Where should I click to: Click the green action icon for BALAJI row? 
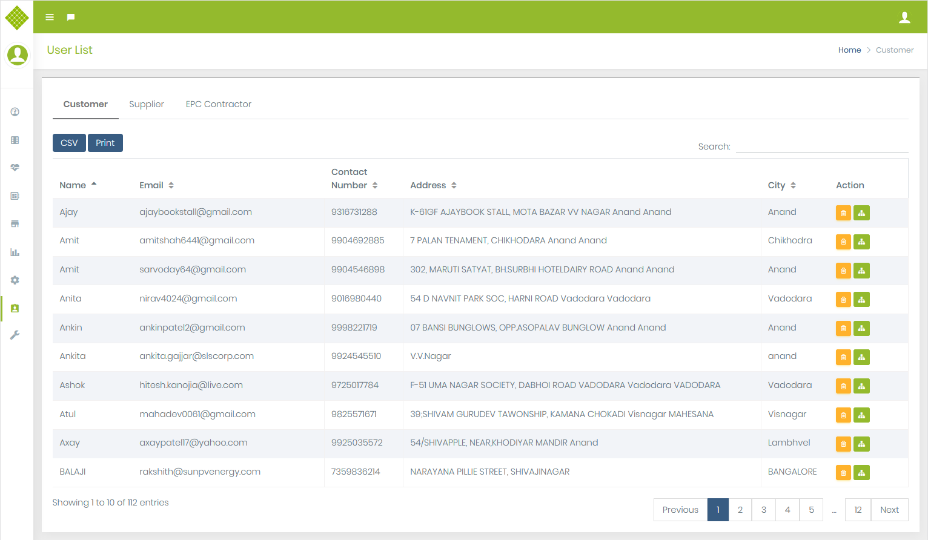(x=861, y=472)
